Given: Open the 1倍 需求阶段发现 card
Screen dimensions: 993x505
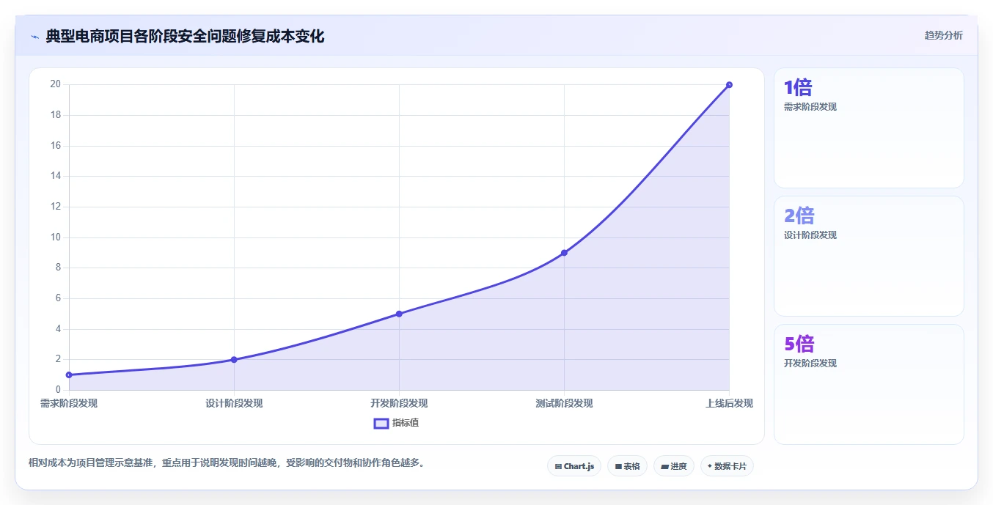Looking at the screenshot, I should click(868, 128).
